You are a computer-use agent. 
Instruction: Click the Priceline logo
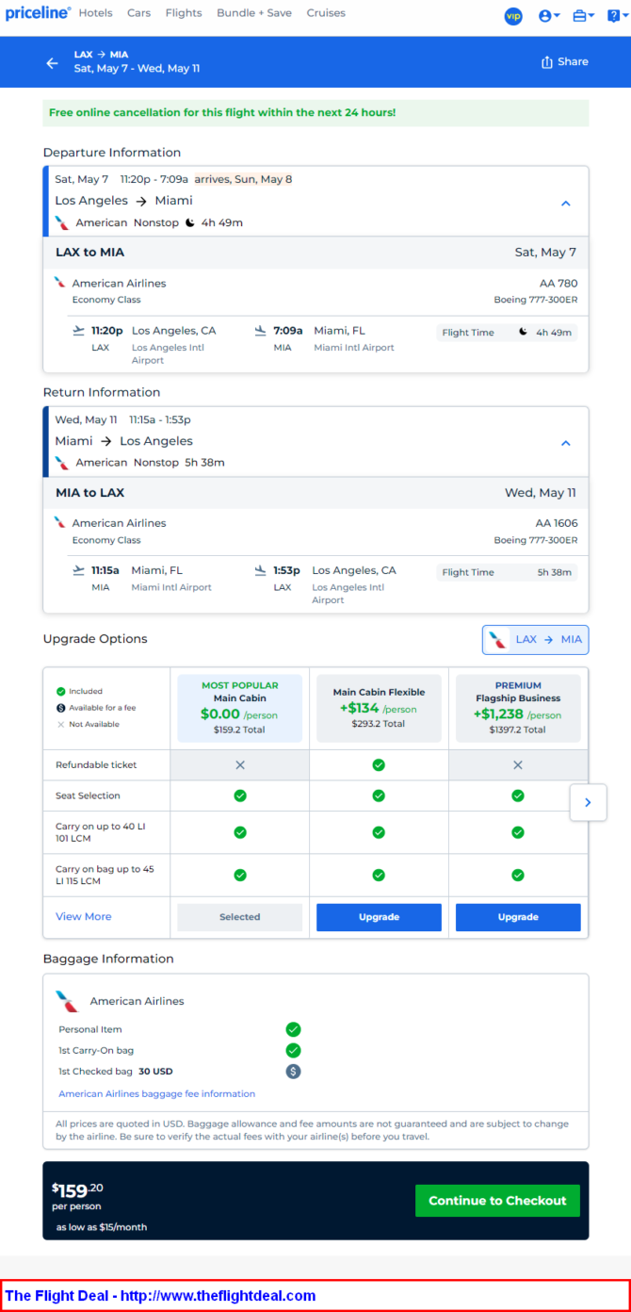[38, 13]
